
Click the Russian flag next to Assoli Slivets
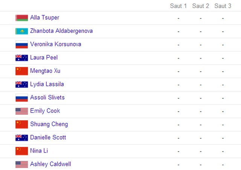[x=22, y=98]
